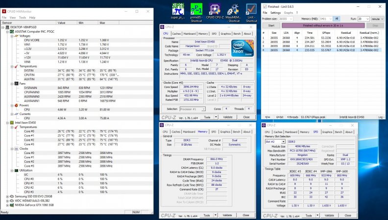
Task: Open the Graphics tab in CPU-Z CPU window
Action: [x=226, y=34]
